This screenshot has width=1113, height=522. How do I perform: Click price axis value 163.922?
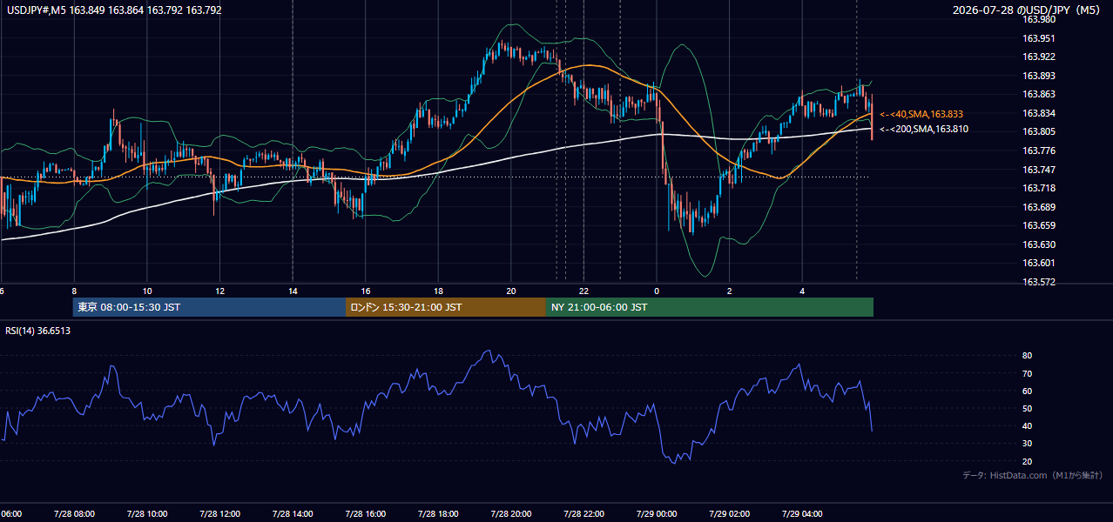coord(1038,57)
